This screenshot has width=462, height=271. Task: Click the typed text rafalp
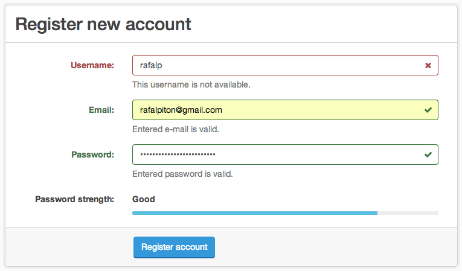pos(152,65)
